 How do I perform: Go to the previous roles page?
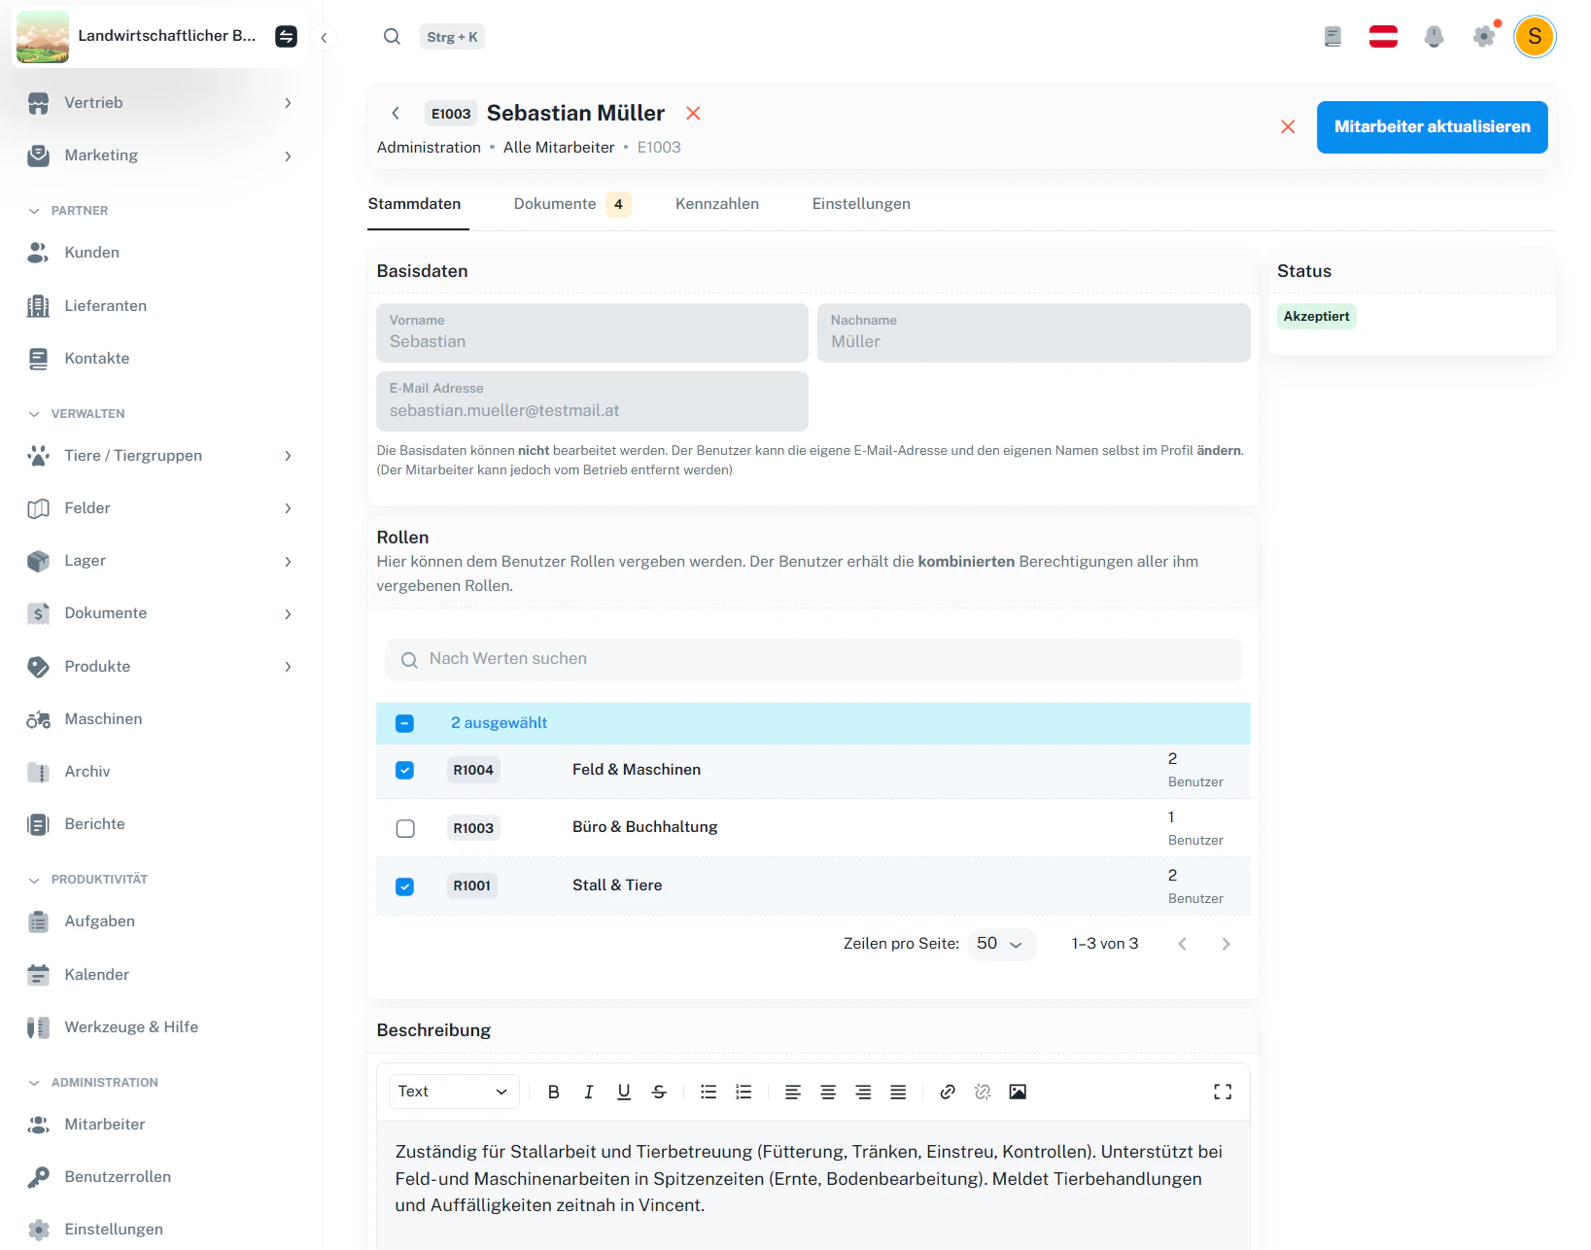[1182, 944]
